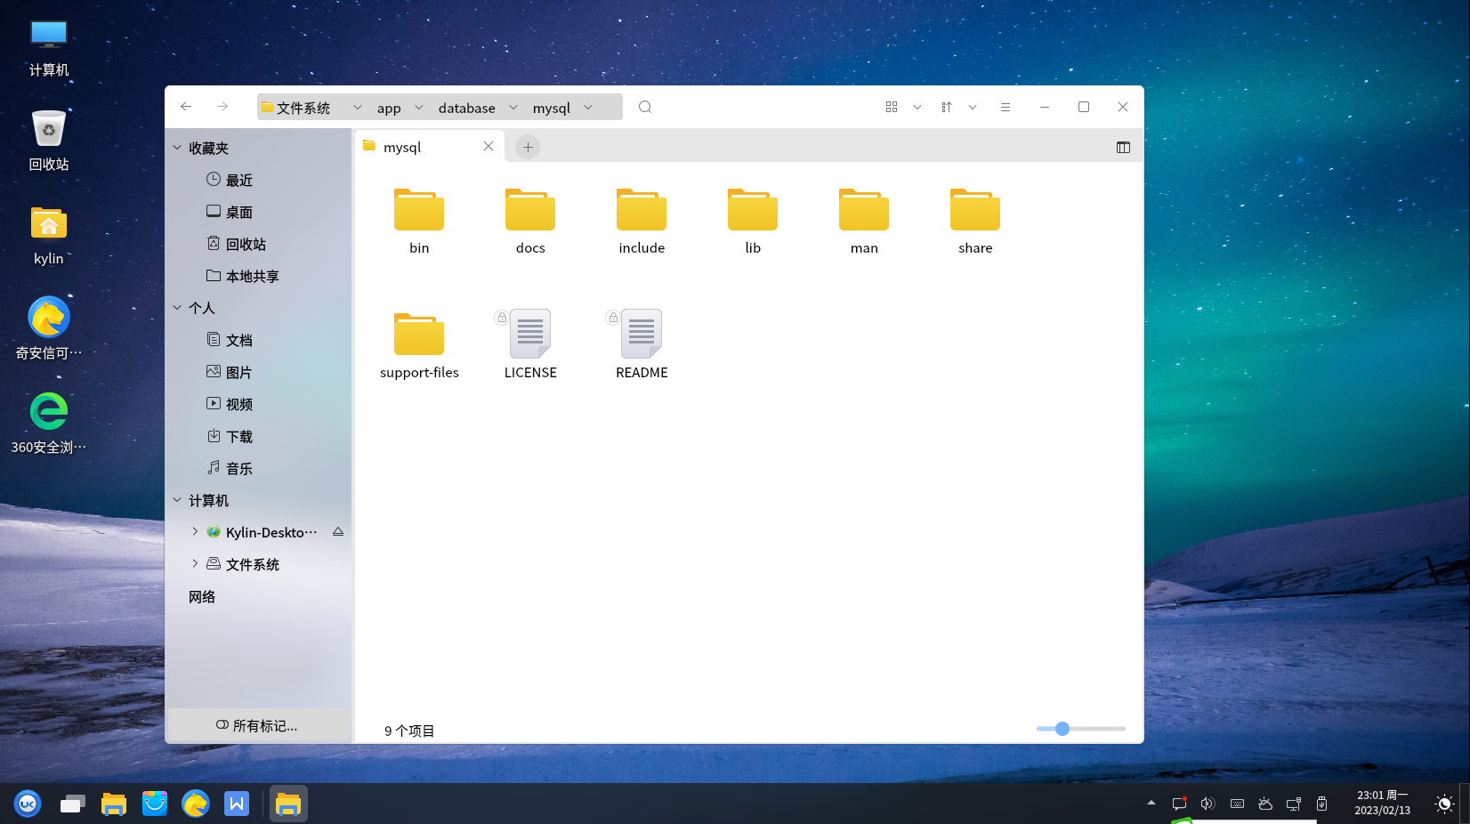The image size is (1470, 824).
Task: Collapse the Computer (计算机) section
Action: 177,500
